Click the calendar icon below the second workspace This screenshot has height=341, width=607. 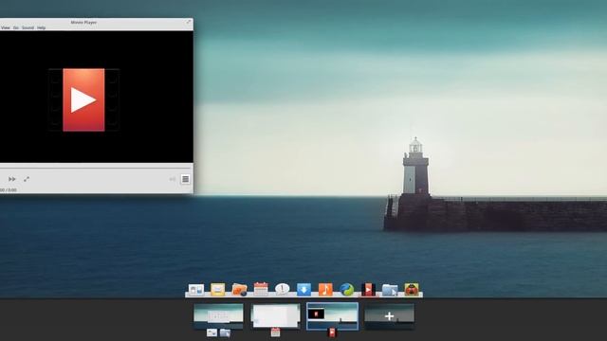(x=275, y=332)
